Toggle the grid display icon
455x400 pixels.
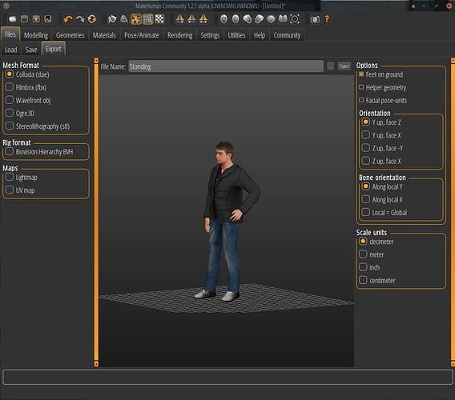[x=147, y=19]
